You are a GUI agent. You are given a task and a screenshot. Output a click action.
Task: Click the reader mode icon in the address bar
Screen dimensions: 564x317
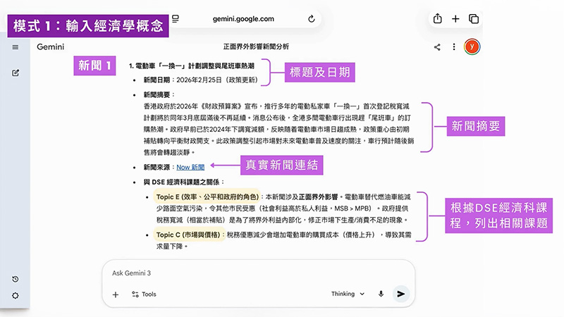175,19
